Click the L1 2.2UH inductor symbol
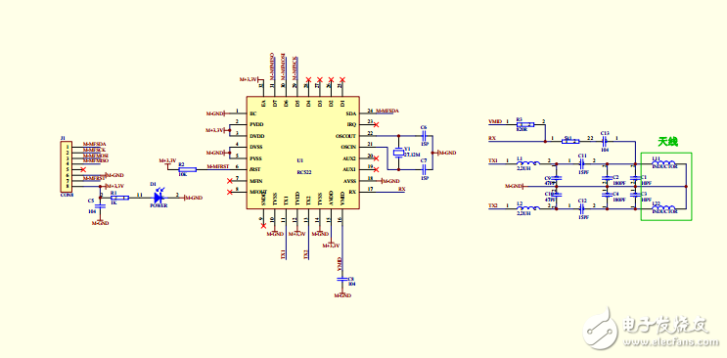The width and height of the screenshot is (727, 358). 528,162
